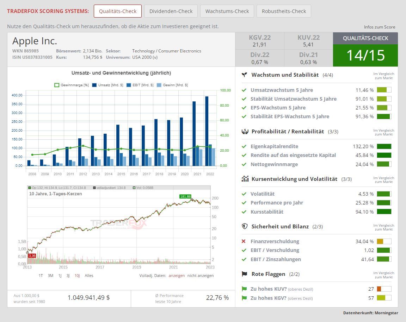
Task: Switch to the Dividenden-Check tab
Action: coord(171,11)
